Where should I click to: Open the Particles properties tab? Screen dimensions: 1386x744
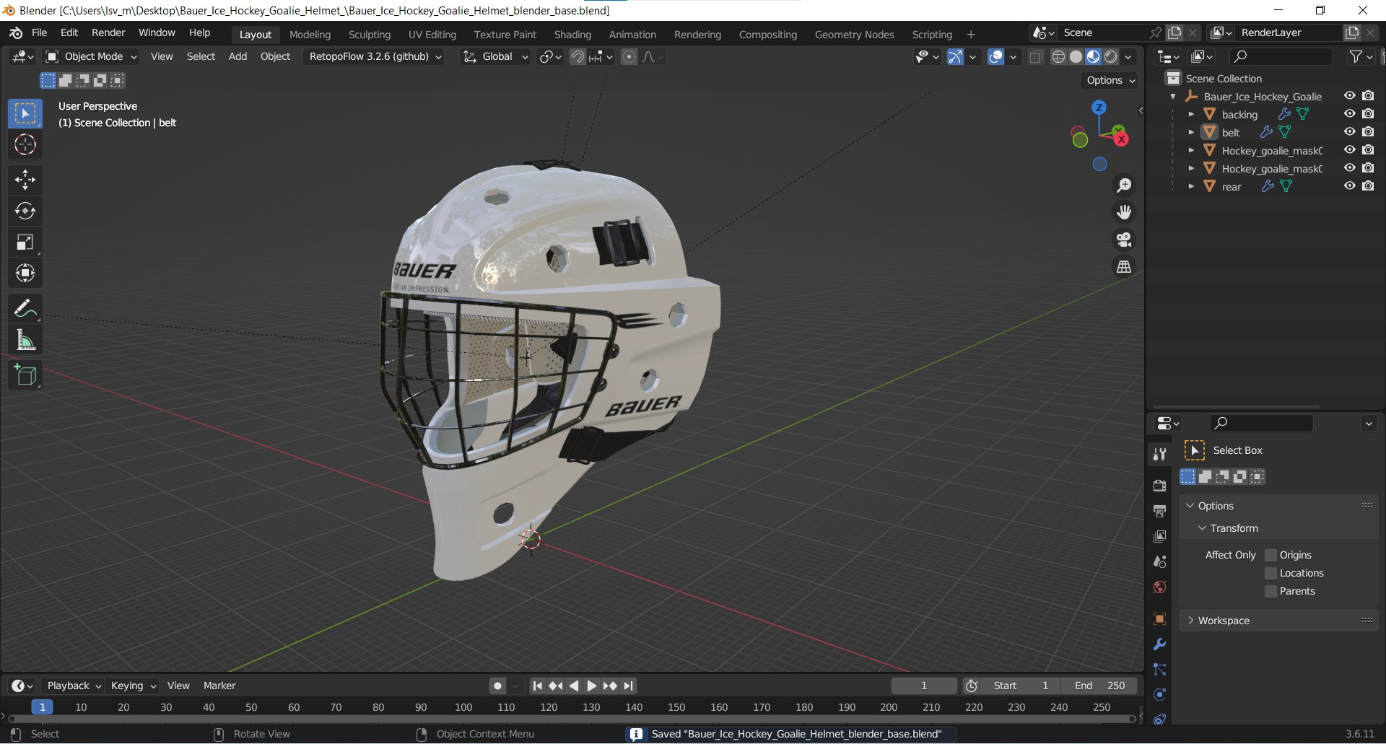pos(1160,670)
